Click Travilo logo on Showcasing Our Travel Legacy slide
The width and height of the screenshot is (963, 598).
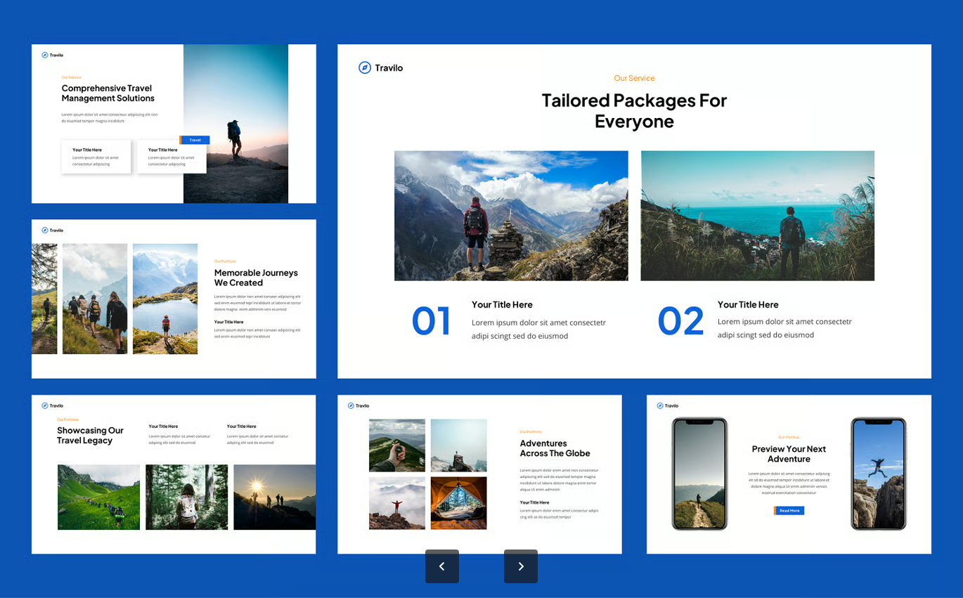(53, 405)
